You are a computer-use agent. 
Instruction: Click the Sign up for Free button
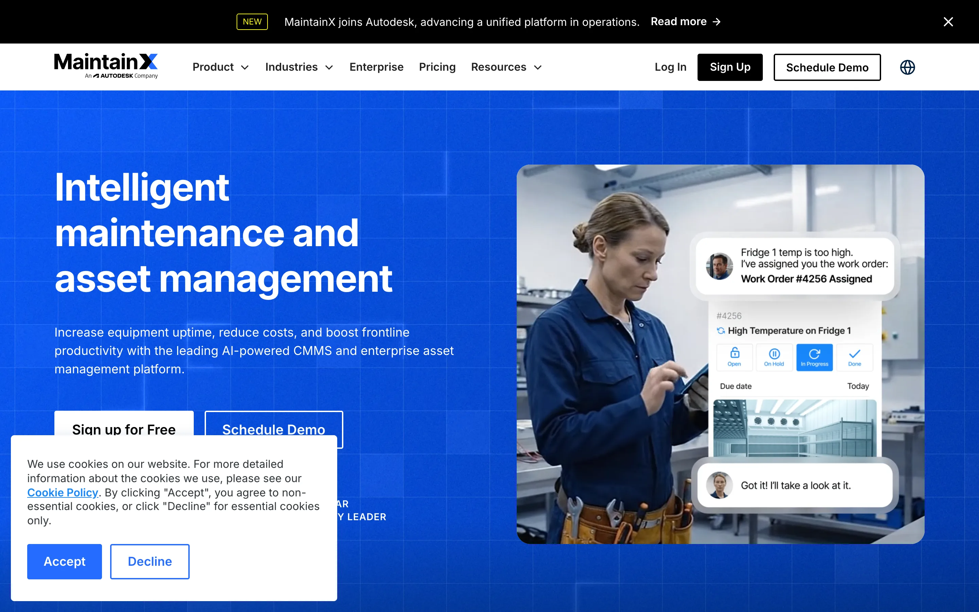point(124,423)
